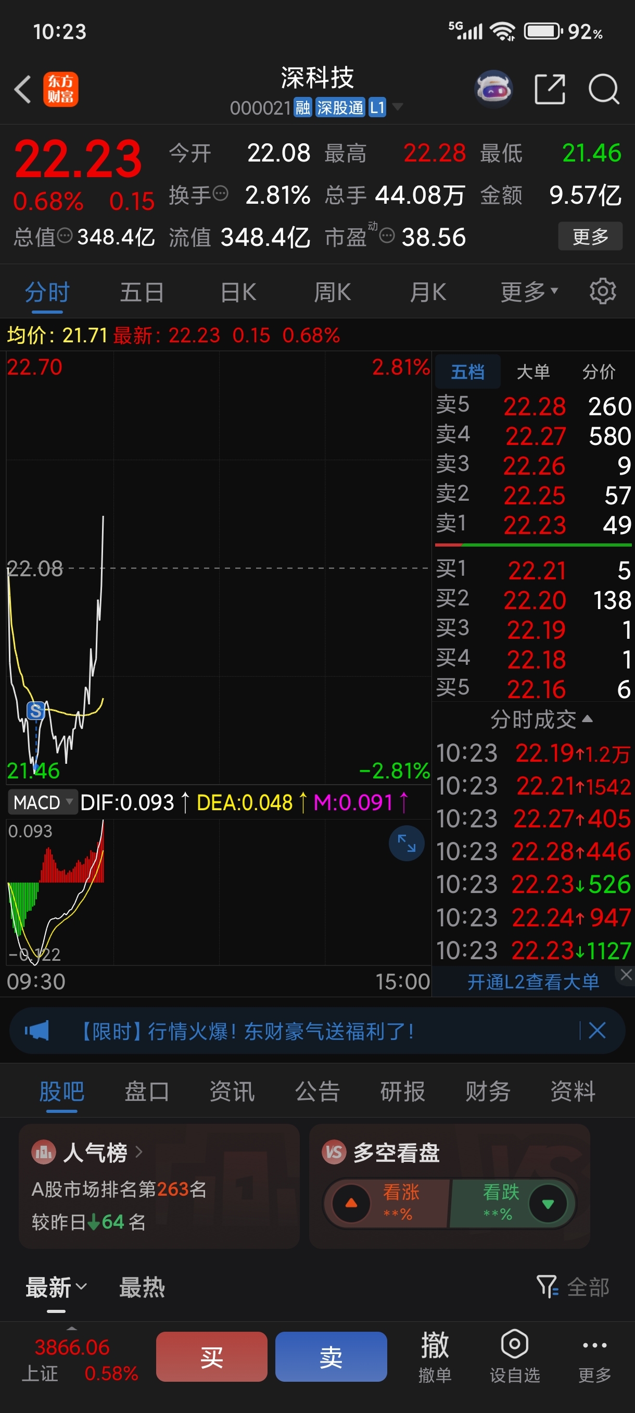Tap the 上证 3866.06 index display
Viewport: 635px width, 1413px height.
pyautogui.click(x=80, y=1360)
